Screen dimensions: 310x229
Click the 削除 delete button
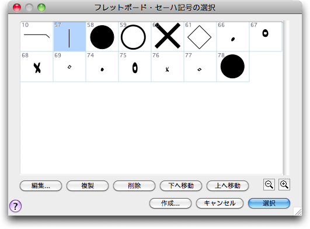134,186
